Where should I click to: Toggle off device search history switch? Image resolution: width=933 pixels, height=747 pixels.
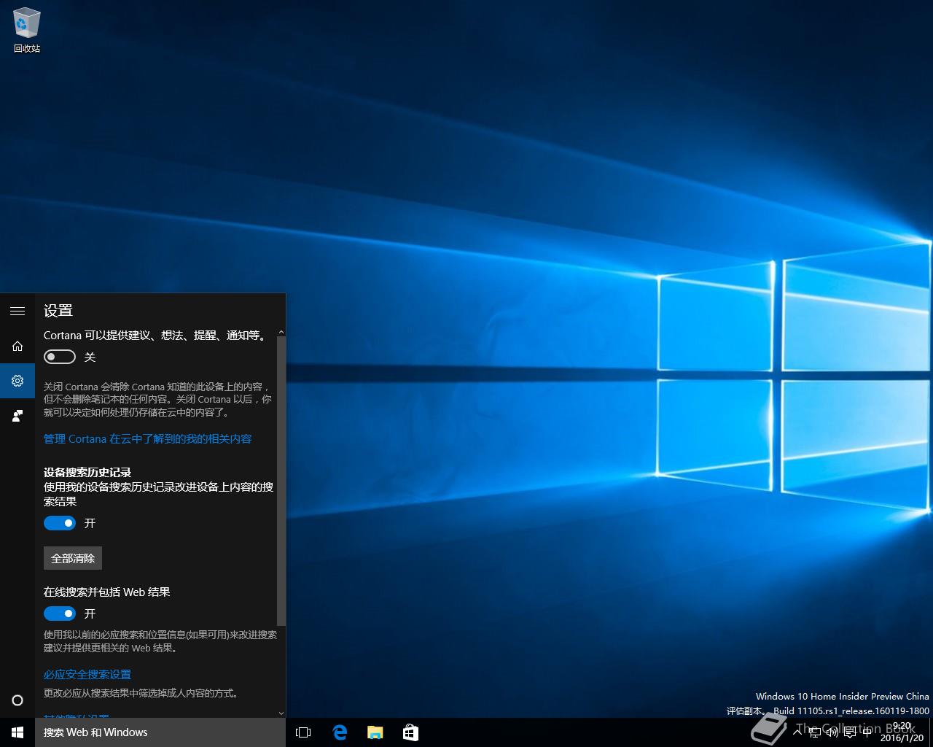60,523
